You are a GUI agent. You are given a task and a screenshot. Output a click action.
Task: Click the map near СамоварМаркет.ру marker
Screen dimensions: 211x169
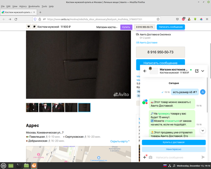coord(99,158)
